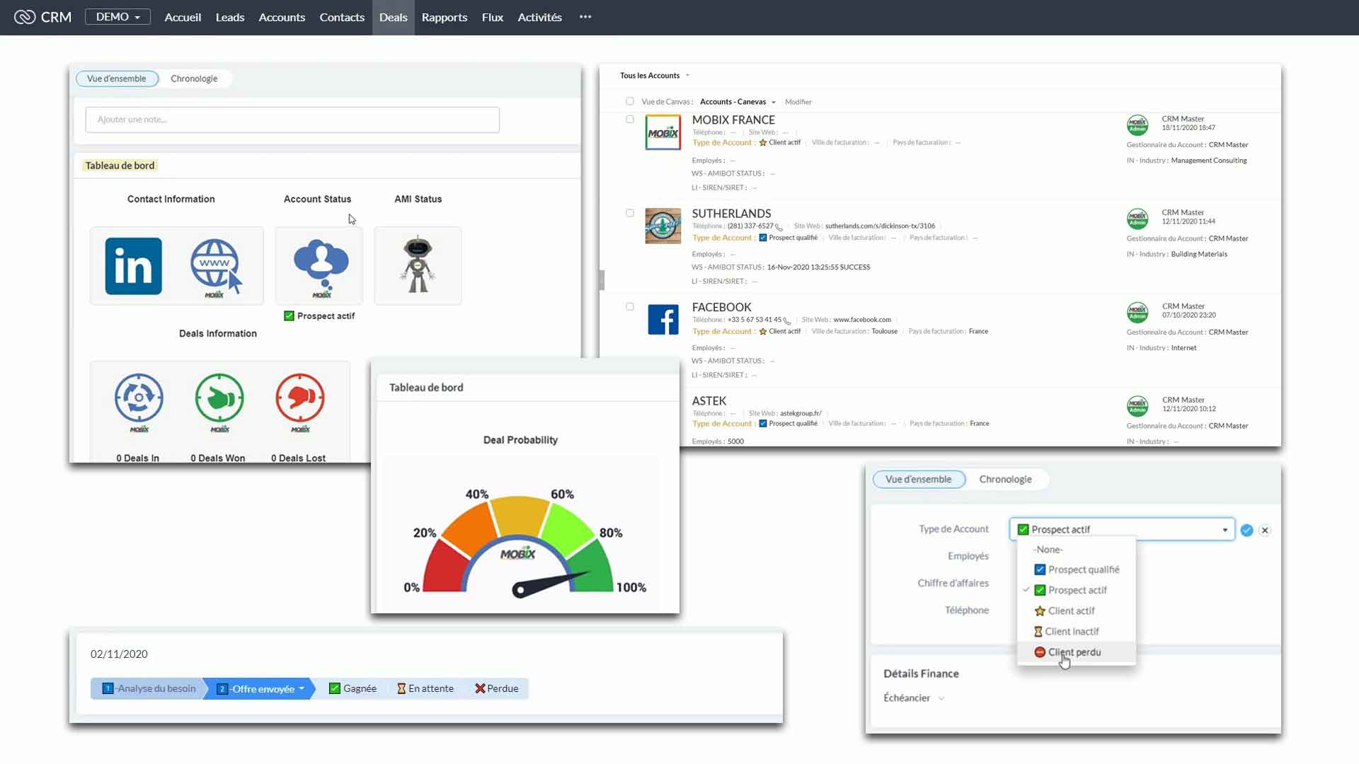This screenshot has width=1359, height=764.
Task: Open the Type de Account combo box
Action: [1122, 529]
